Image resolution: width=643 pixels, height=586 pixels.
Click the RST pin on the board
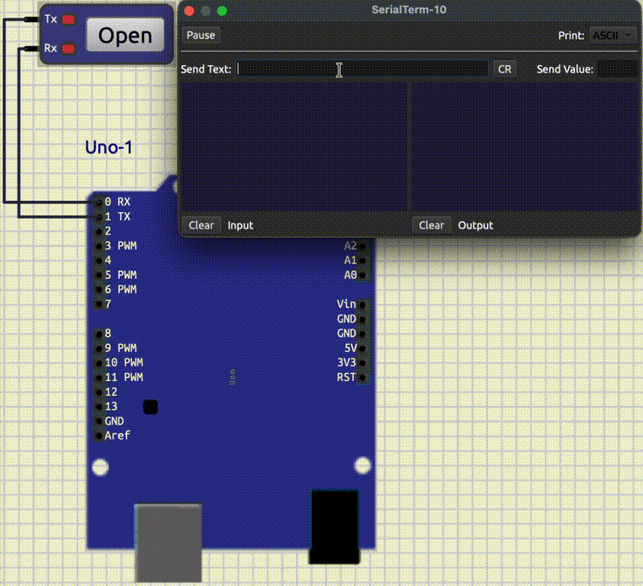pyautogui.click(x=362, y=377)
